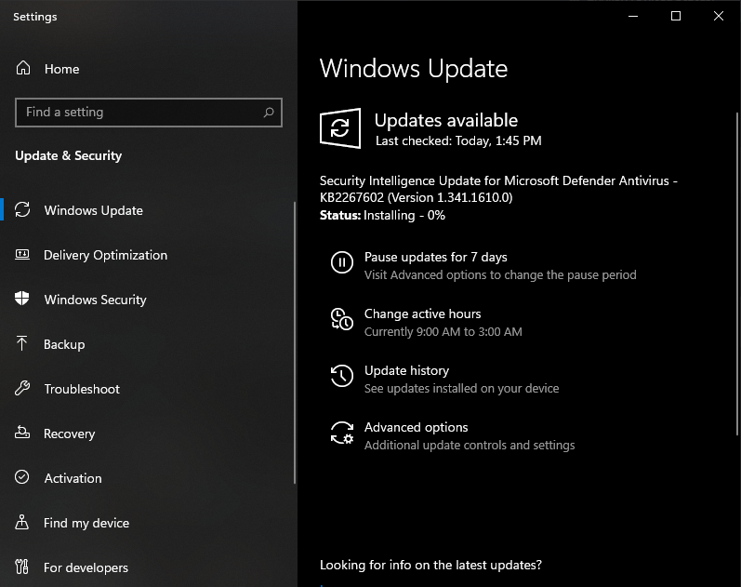Click the Windows Security shield icon

click(21, 299)
